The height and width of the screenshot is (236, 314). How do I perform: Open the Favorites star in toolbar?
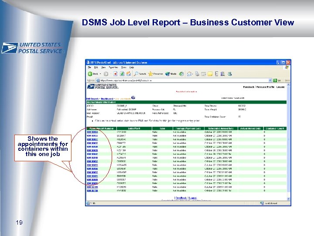point(155,74)
